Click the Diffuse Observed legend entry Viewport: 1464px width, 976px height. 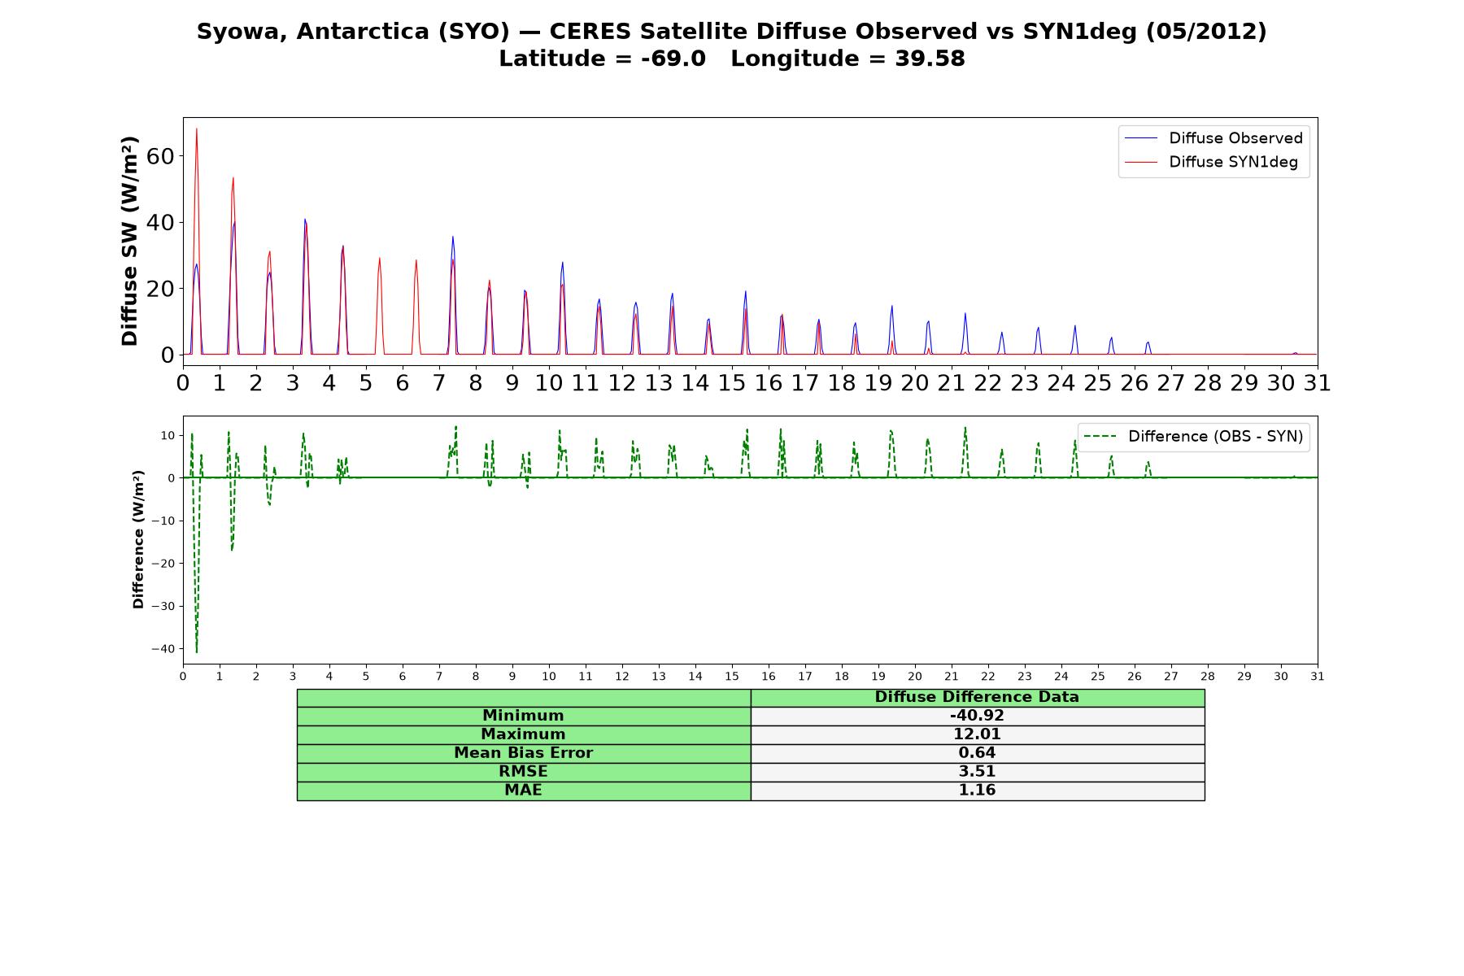pos(1213,138)
